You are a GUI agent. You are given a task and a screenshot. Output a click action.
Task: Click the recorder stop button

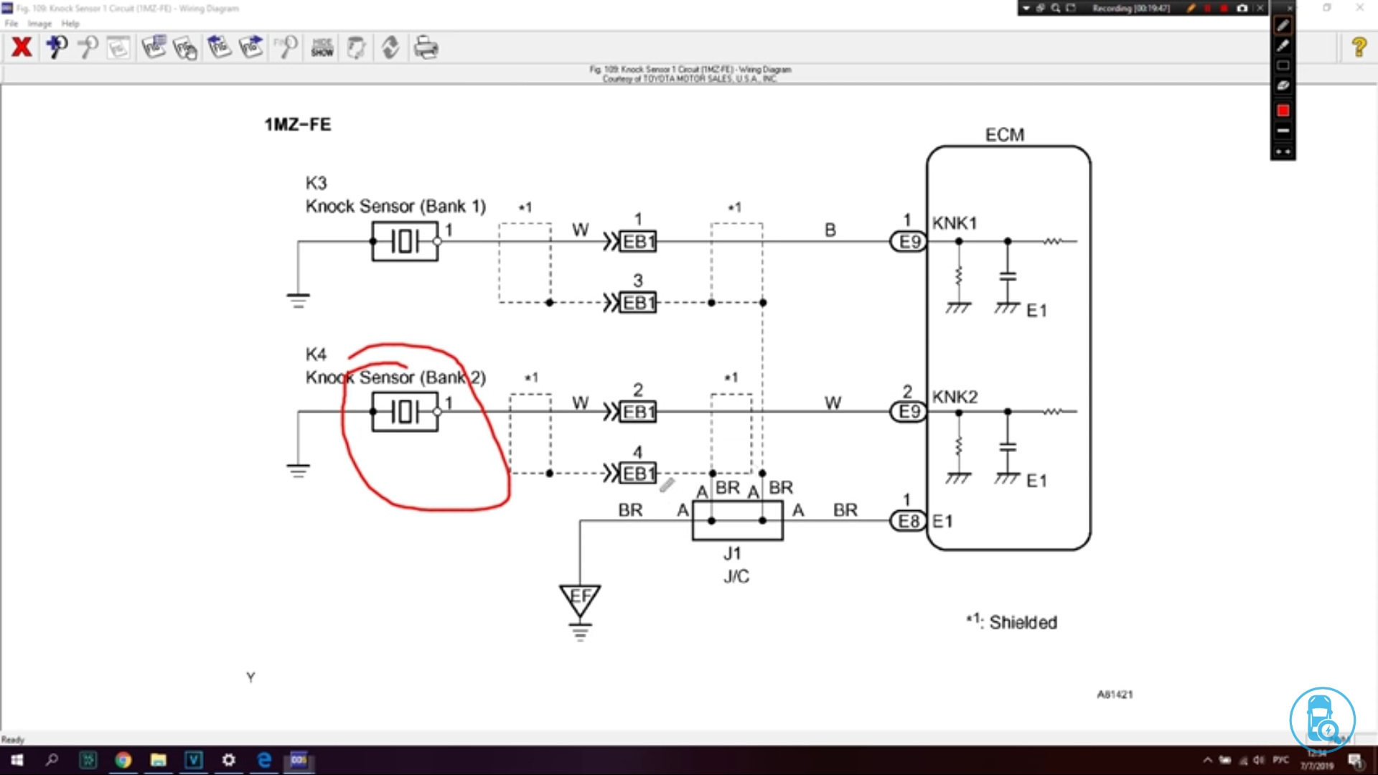1224,8
